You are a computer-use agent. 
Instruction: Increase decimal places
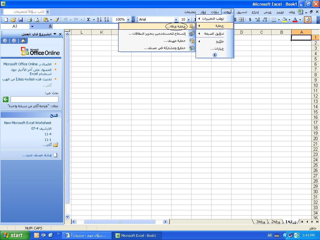point(257,20)
